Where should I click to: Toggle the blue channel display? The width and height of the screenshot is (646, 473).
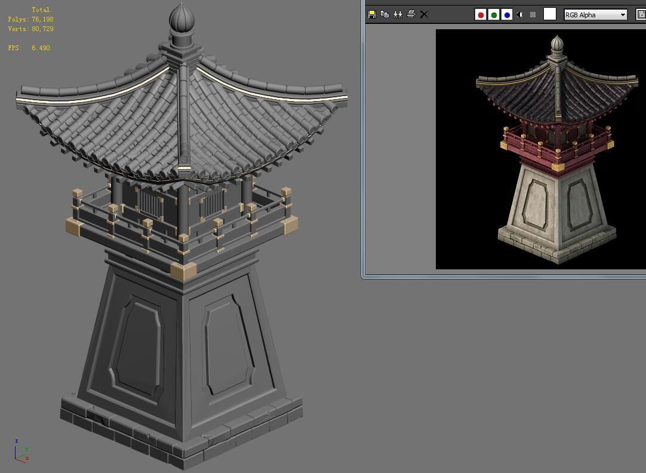click(507, 15)
